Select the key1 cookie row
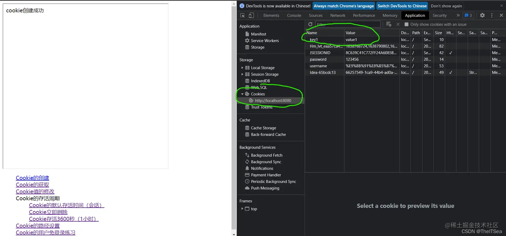The image size is (506, 236). coord(406,40)
